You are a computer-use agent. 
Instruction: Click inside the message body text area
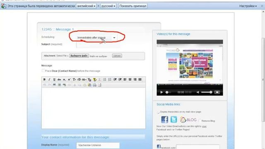[x=94, y=108]
